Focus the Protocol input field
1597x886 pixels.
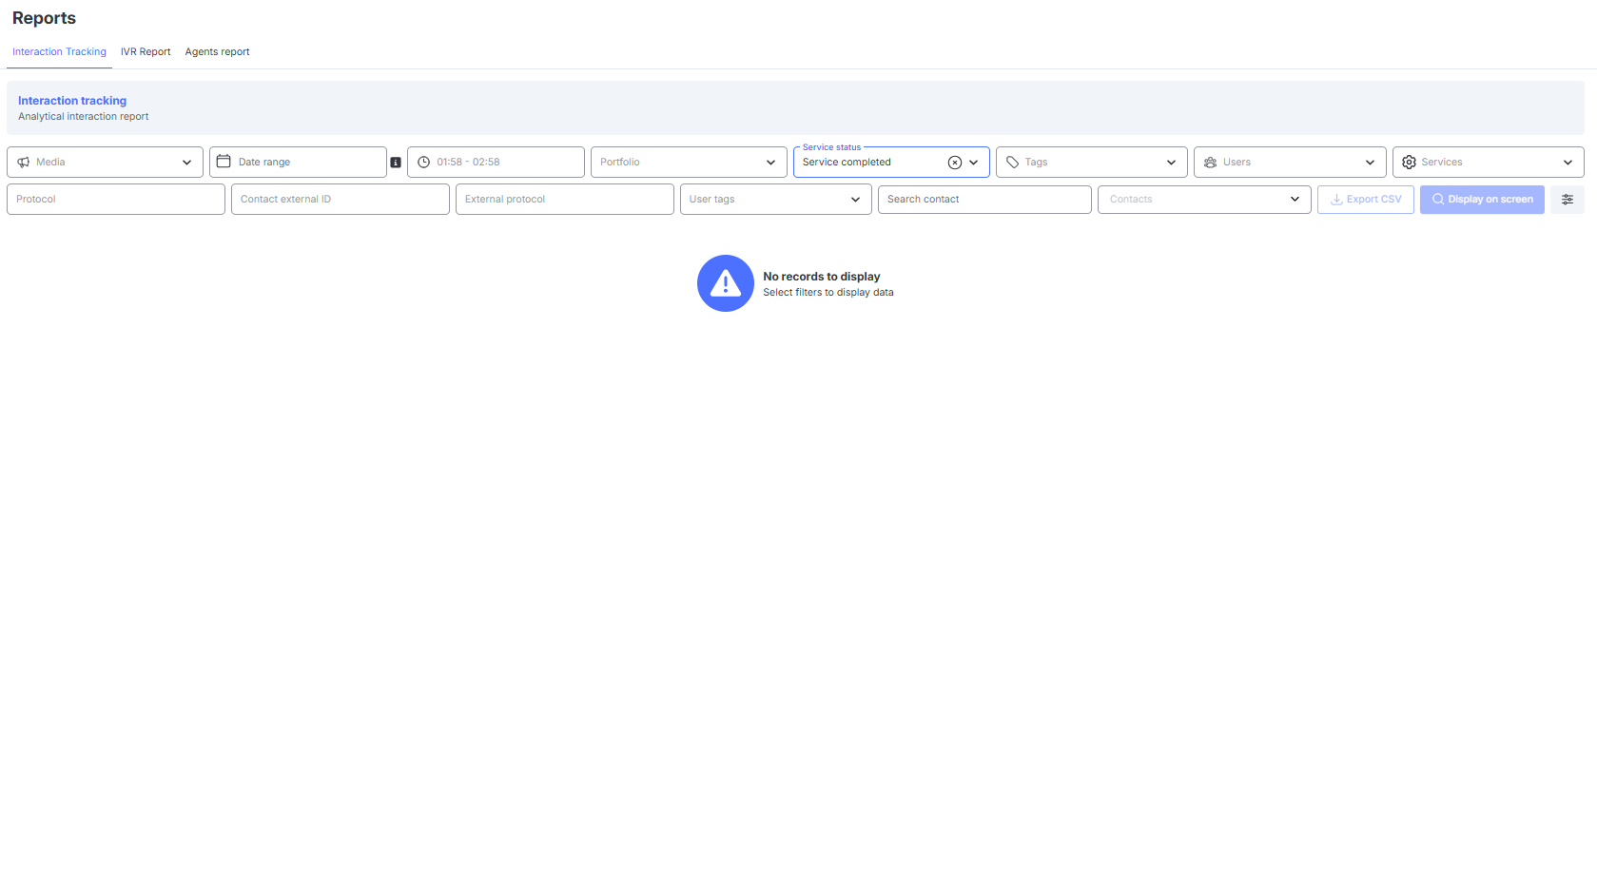coord(116,200)
